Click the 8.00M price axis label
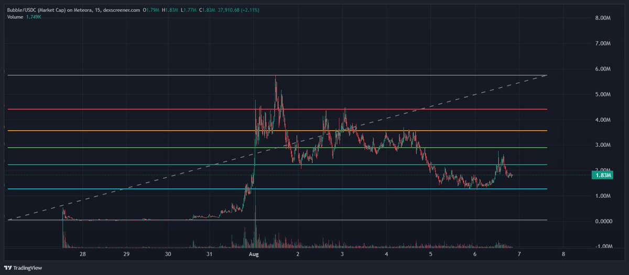This screenshot has height=275, width=629. pyautogui.click(x=603, y=18)
